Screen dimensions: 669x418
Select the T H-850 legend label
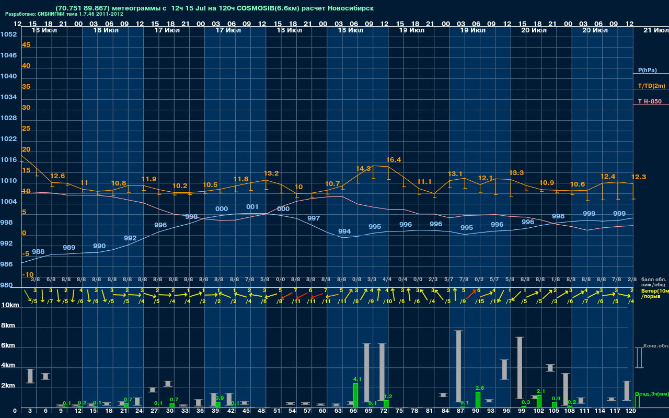coord(650,101)
